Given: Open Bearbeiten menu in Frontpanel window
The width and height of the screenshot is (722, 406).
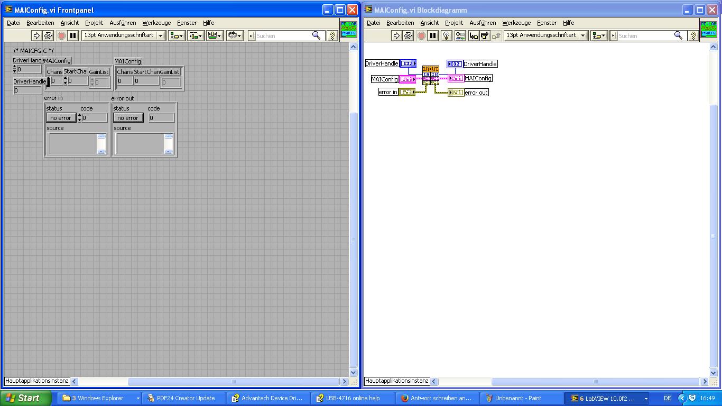Looking at the screenshot, I should [x=40, y=23].
